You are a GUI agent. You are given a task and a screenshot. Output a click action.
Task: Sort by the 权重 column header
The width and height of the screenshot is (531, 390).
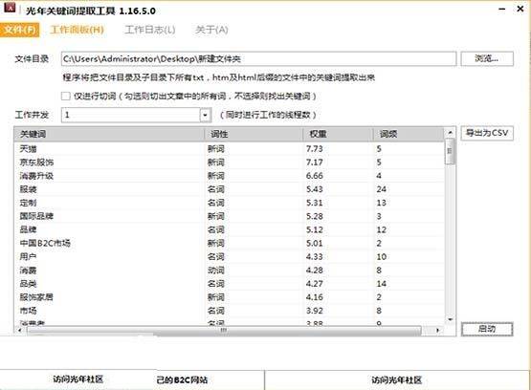[338, 134]
